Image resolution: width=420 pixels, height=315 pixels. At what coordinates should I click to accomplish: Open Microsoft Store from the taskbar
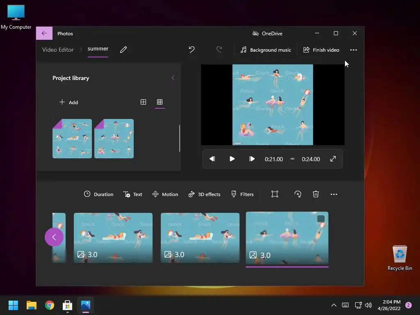[x=68, y=305]
